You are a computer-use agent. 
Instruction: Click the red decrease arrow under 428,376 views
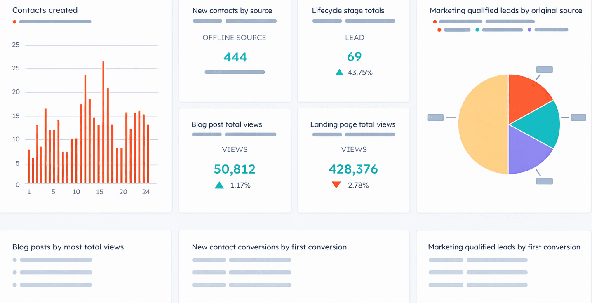(336, 185)
